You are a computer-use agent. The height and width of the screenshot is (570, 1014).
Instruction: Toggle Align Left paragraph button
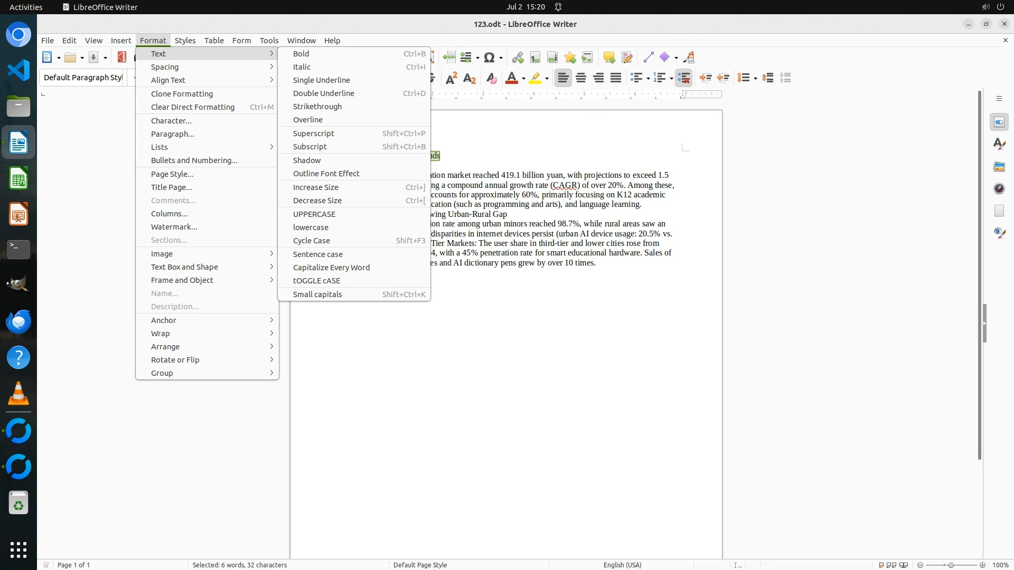pyautogui.click(x=563, y=78)
